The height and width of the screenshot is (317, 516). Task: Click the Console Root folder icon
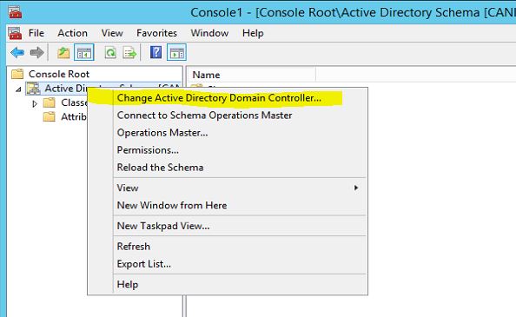(17, 74)
